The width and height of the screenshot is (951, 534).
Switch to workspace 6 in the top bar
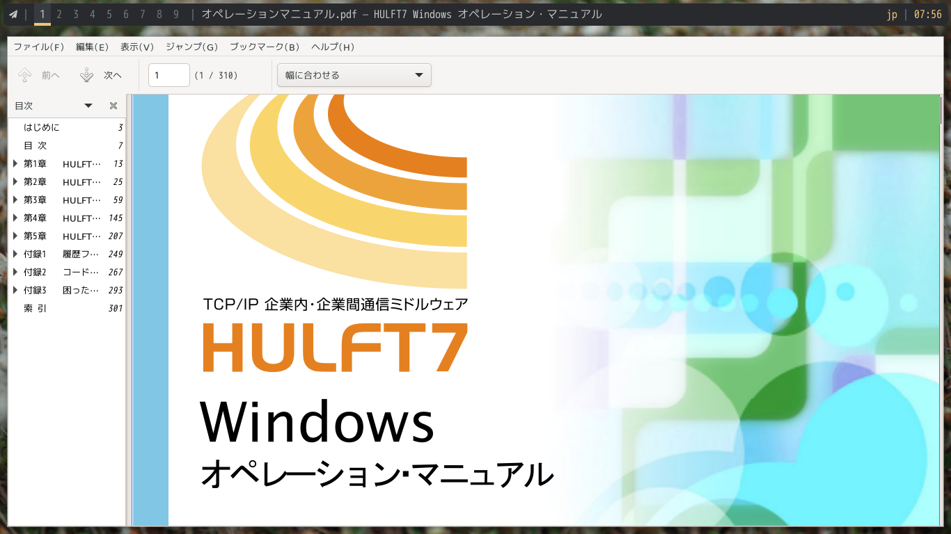(126, 14)
